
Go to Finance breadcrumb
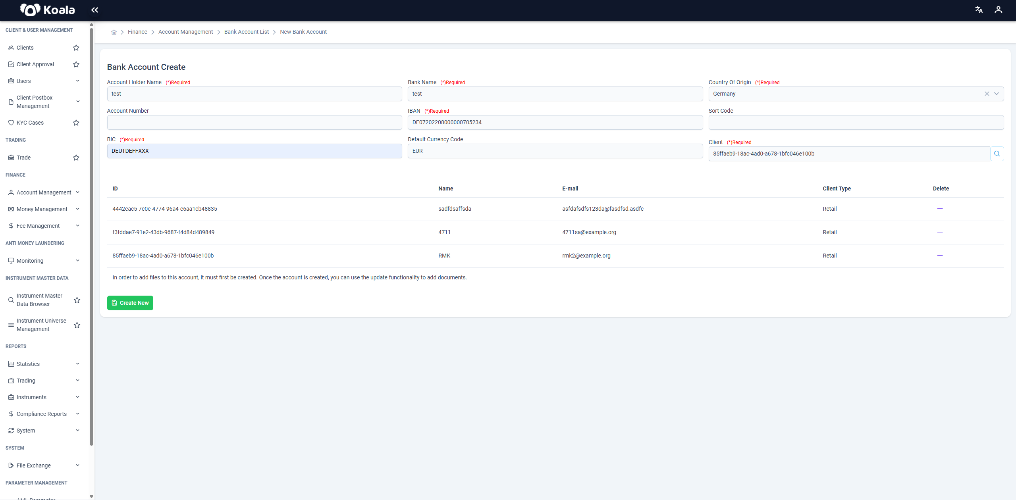[137, 32]
